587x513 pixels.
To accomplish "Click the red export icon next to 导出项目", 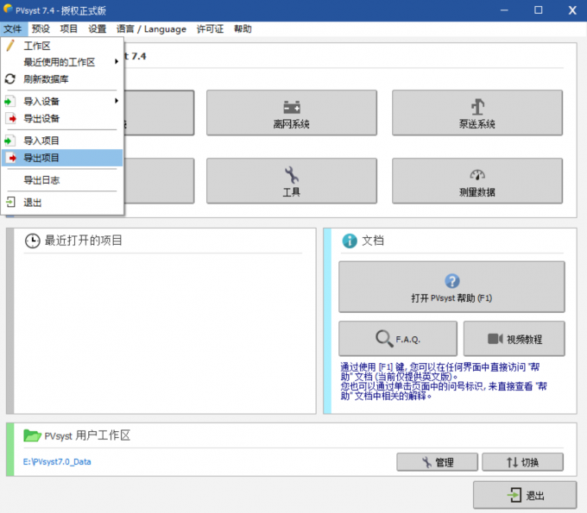I will point(11,158).
